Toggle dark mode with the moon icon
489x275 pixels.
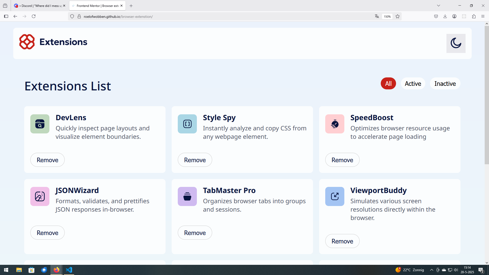[456, 43]
